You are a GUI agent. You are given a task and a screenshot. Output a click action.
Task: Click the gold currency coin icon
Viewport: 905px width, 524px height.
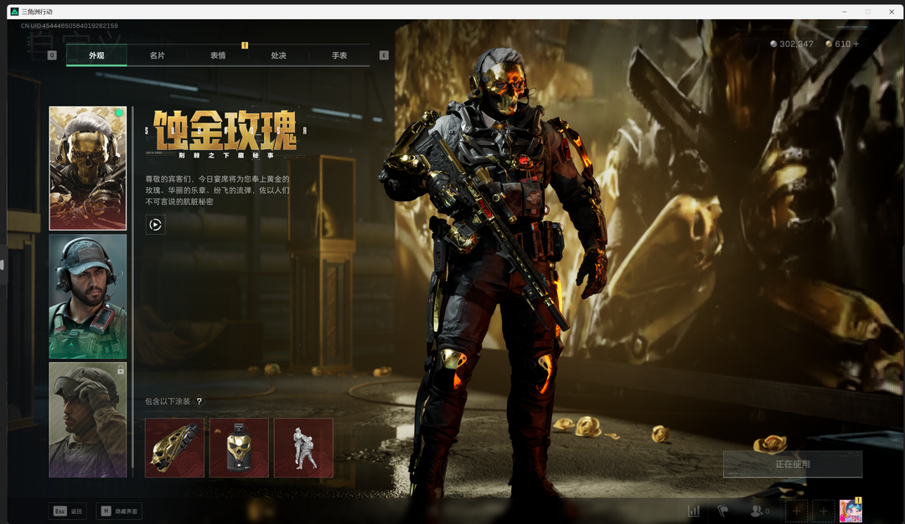pos(829,44)
